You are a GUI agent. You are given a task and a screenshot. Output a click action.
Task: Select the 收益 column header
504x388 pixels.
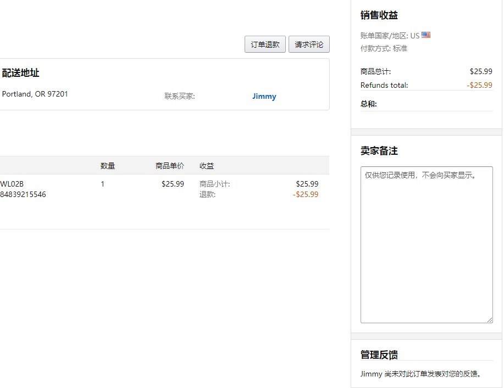tap(207, 166)
